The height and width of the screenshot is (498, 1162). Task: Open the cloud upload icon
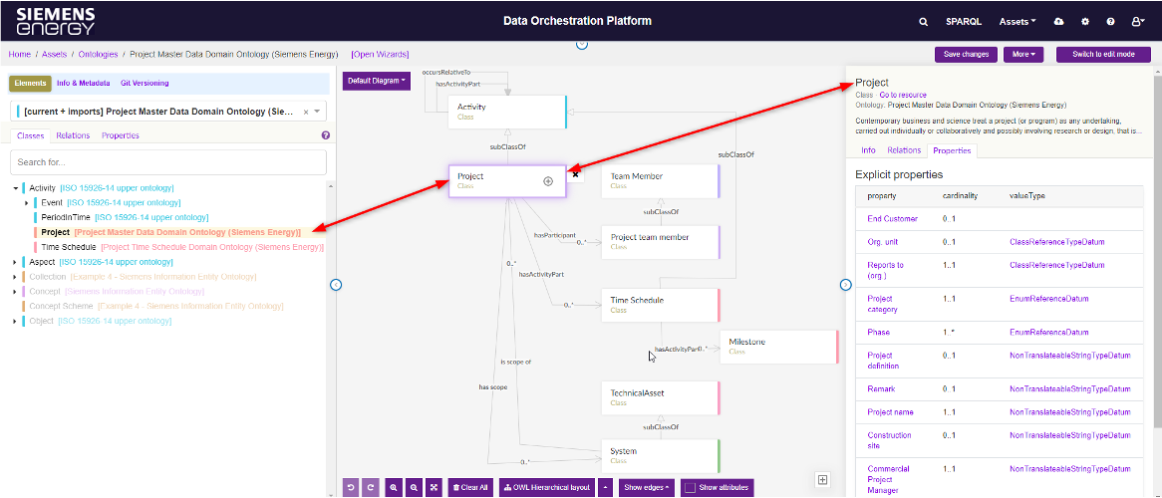[1058, 21]
